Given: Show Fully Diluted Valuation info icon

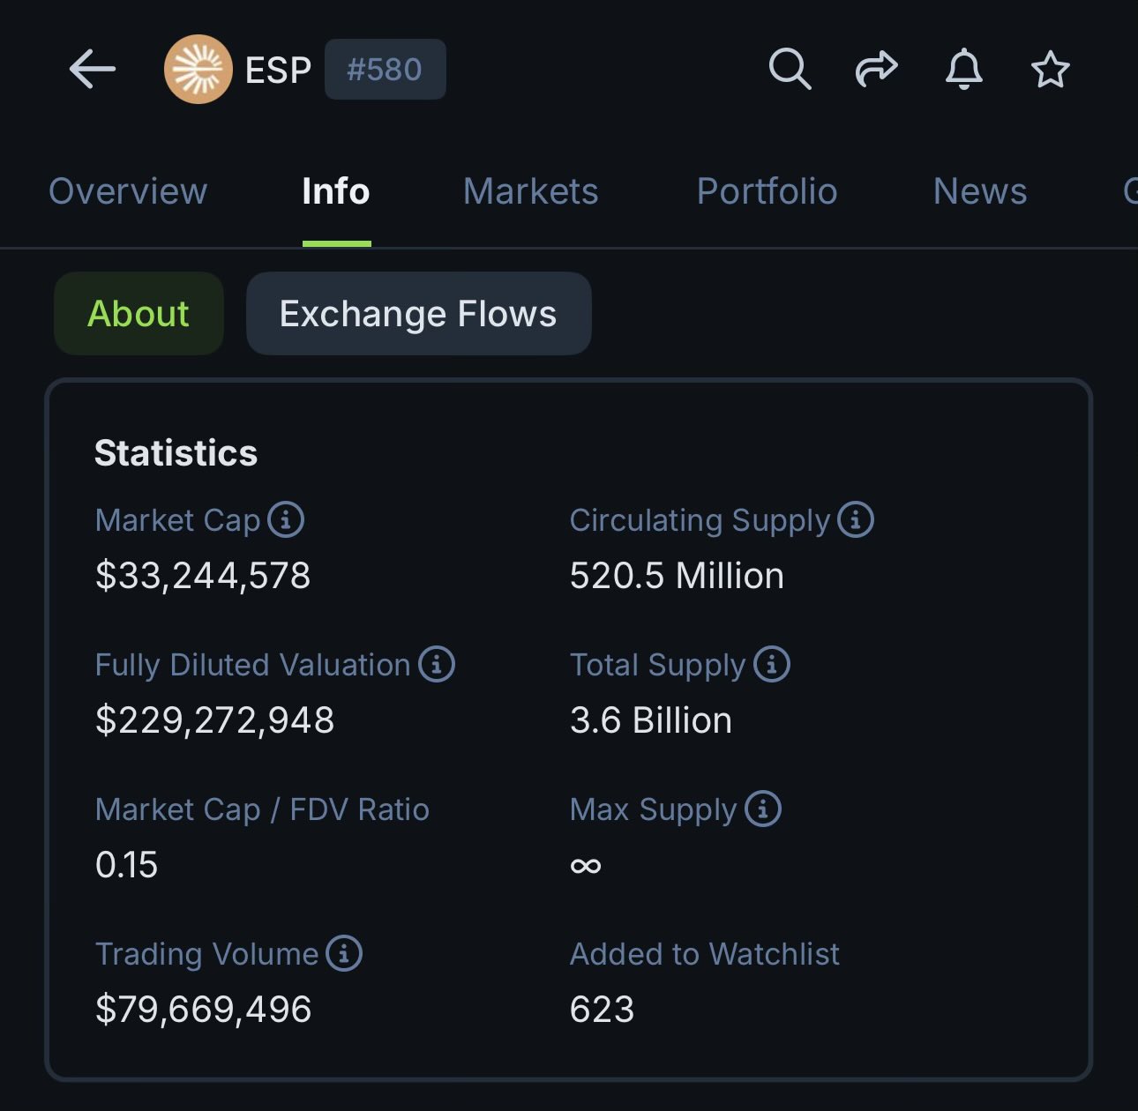Looking at the screenshot, I should 437,664.
